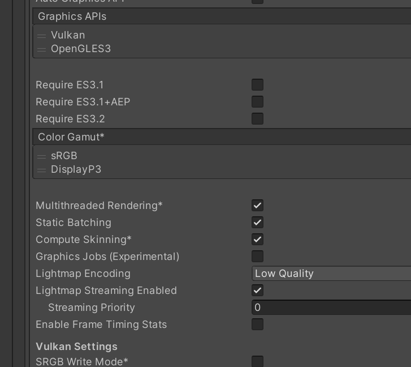The width and height of the screenshot is (411, 367).
Task: Select sRGB in Color Gamut list
Action: [64, 156]
